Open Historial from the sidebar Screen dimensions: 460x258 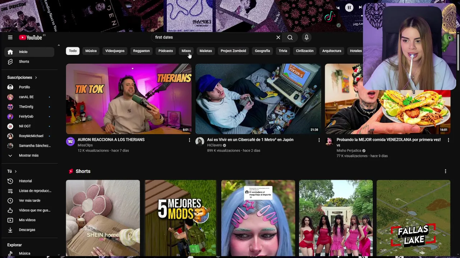[29, 181]
